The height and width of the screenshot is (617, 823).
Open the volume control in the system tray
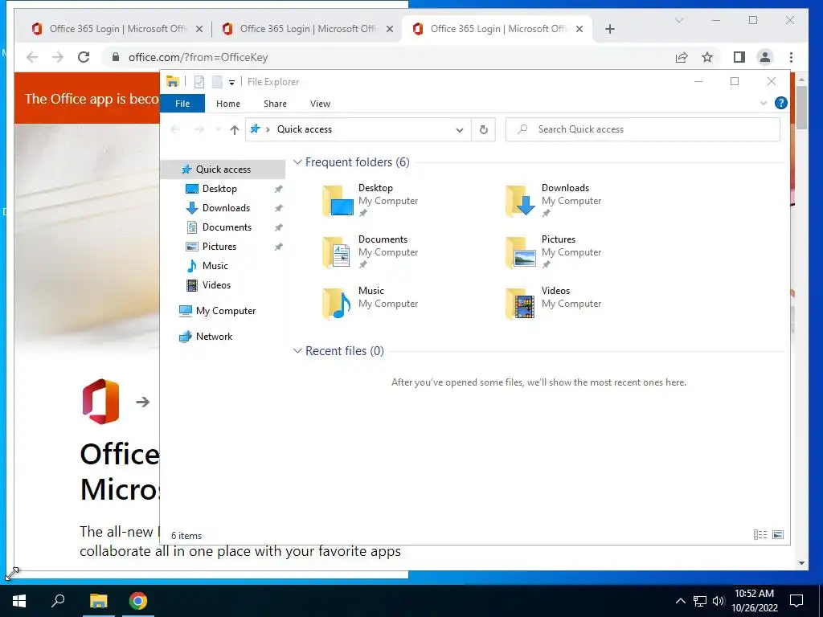(x=719, y=601)
